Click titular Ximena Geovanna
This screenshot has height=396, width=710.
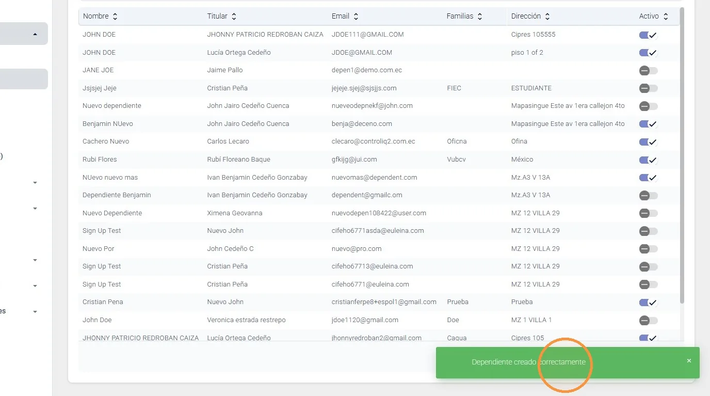point(235,213)
